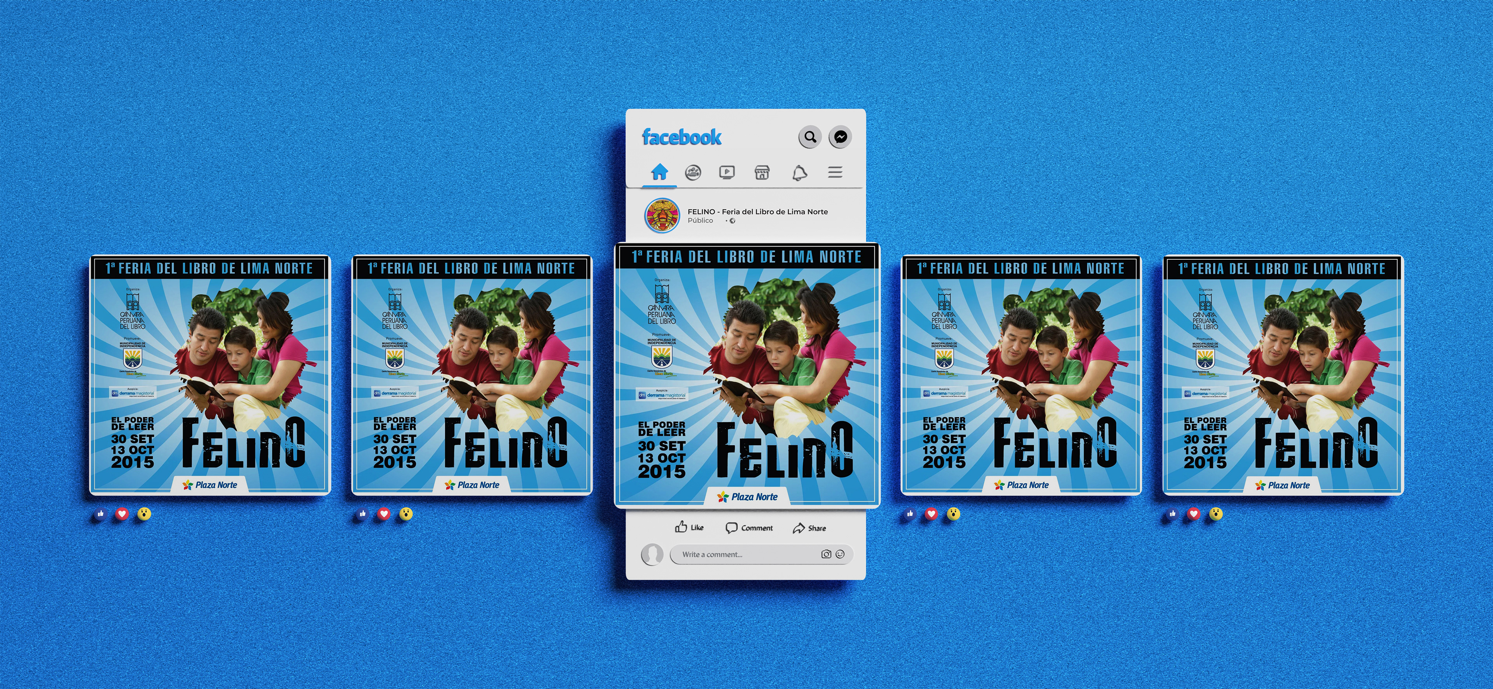Screen dimensions: 1493x689
Task: Open notifications bell icon
Action: (800, 173)
